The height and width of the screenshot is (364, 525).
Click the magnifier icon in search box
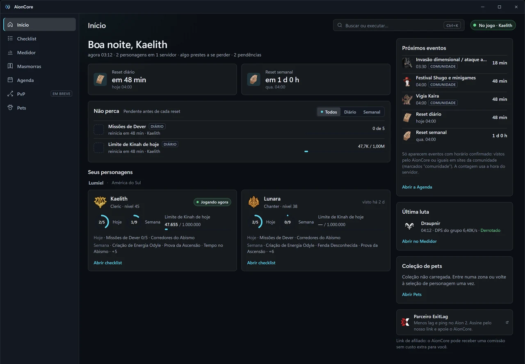(340, 25)
